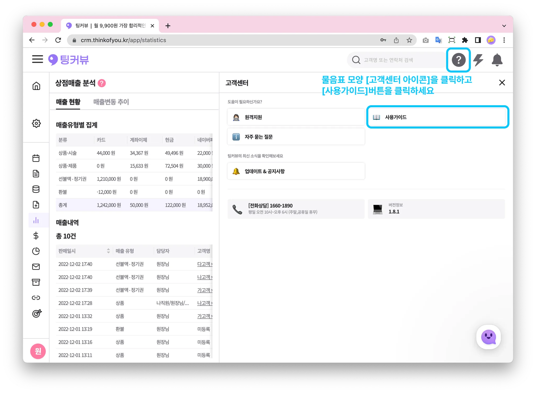Open 자주 묻는 질문 button
This screenshot has width=536, height=393.
296,137
